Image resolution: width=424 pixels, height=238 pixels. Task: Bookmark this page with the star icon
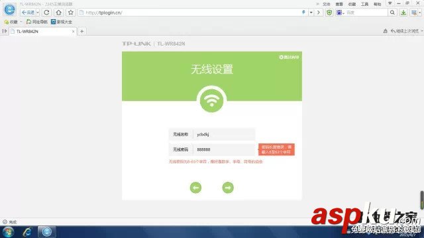71,13
